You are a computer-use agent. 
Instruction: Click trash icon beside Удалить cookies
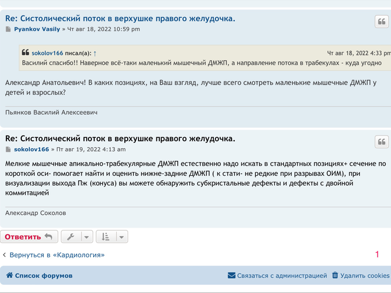tap(335, 275)
